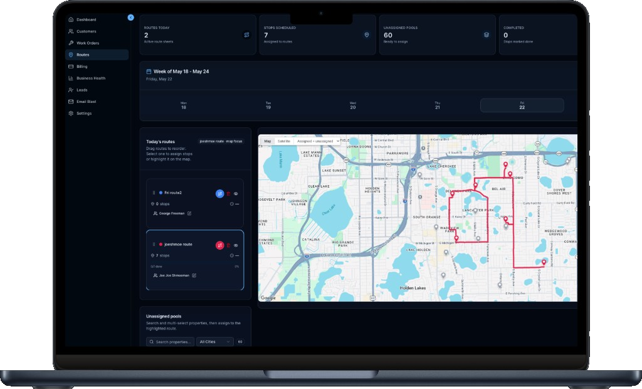Select the joeshmoe route card
The width and height of the screenshot is (642, 389).
pyautogui.click(x=195, y=260)
